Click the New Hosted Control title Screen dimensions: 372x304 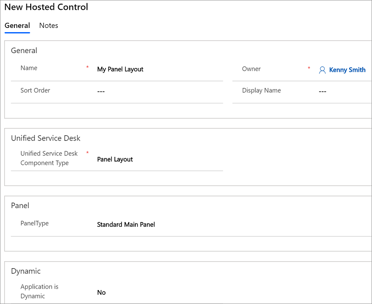46,7
